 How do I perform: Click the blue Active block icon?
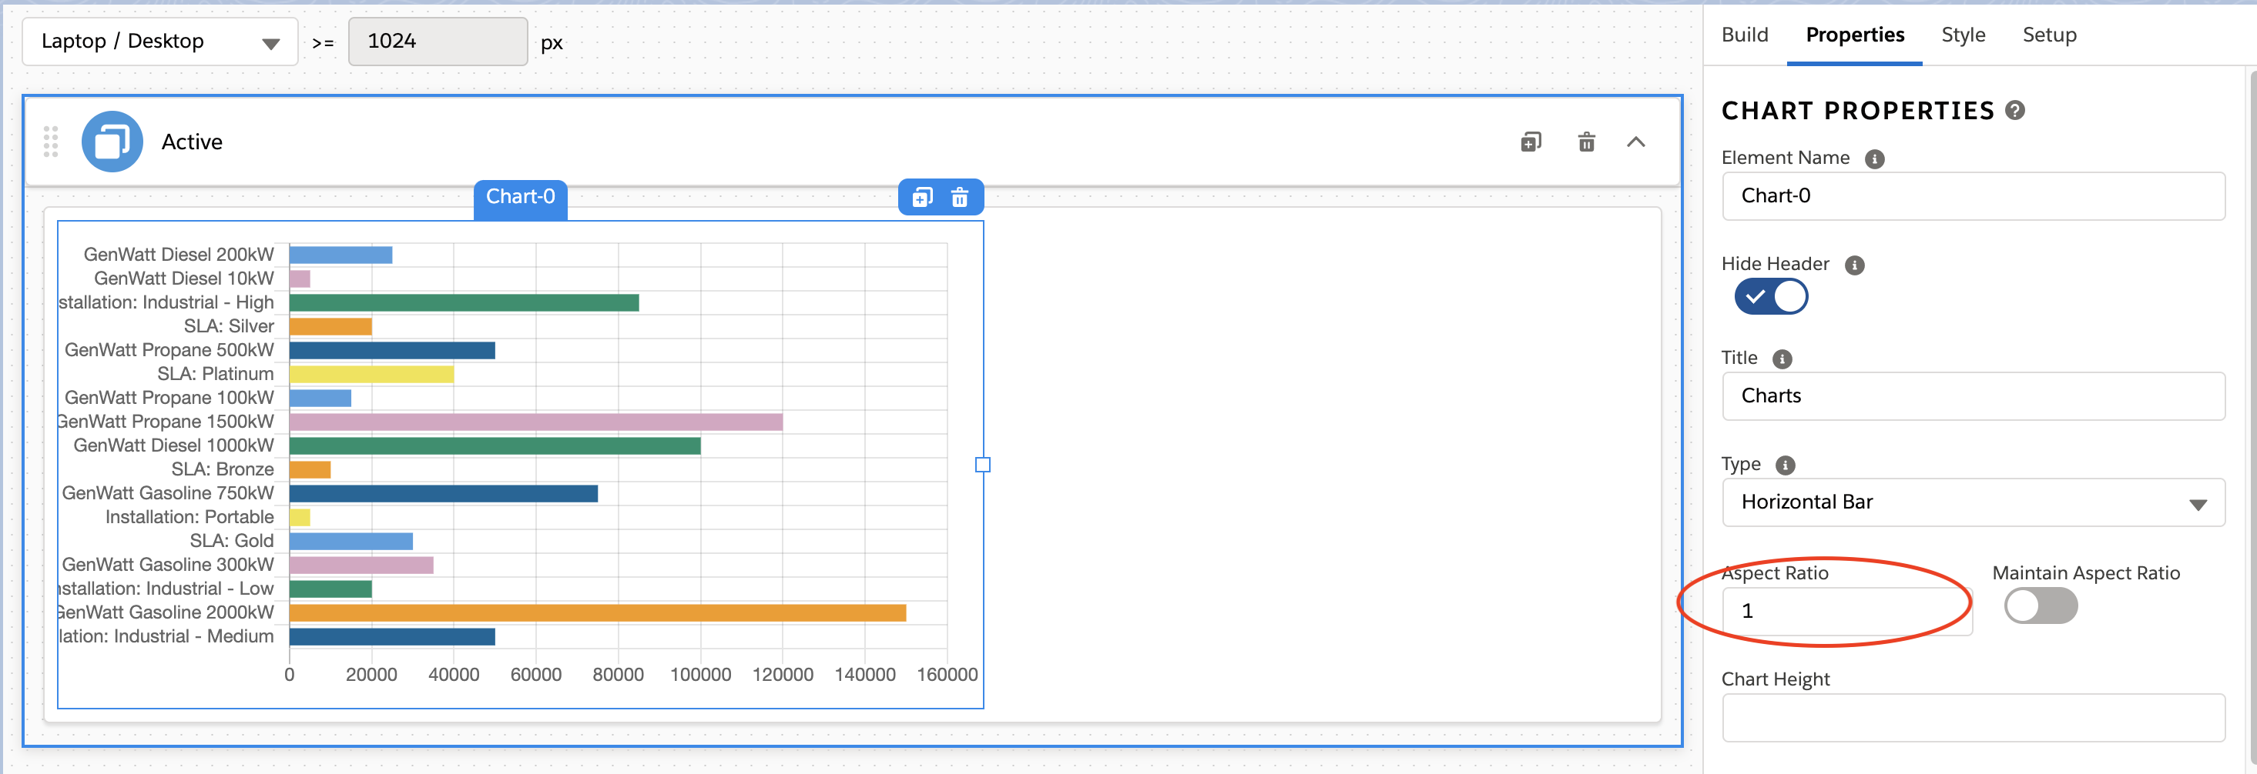(112, 142)
